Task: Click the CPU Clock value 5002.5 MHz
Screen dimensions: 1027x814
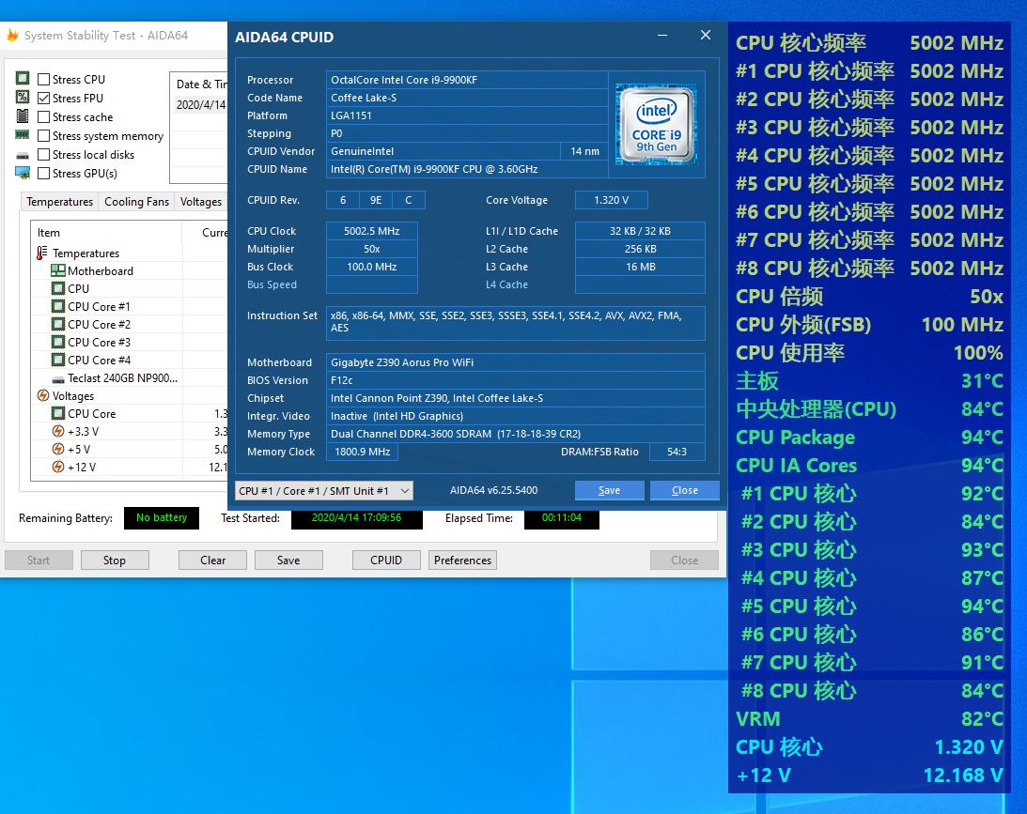Action: [371, 231]
